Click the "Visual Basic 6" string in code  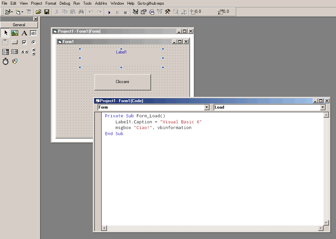(x=181, y=122)
